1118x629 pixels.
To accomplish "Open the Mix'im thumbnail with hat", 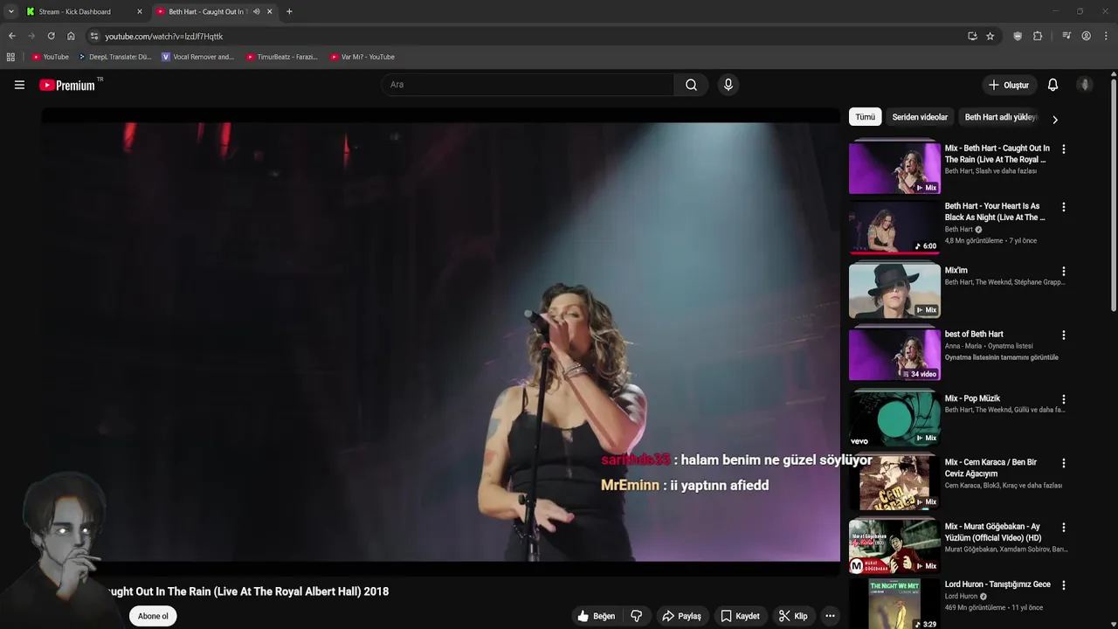I will click(x=894, y=290).
